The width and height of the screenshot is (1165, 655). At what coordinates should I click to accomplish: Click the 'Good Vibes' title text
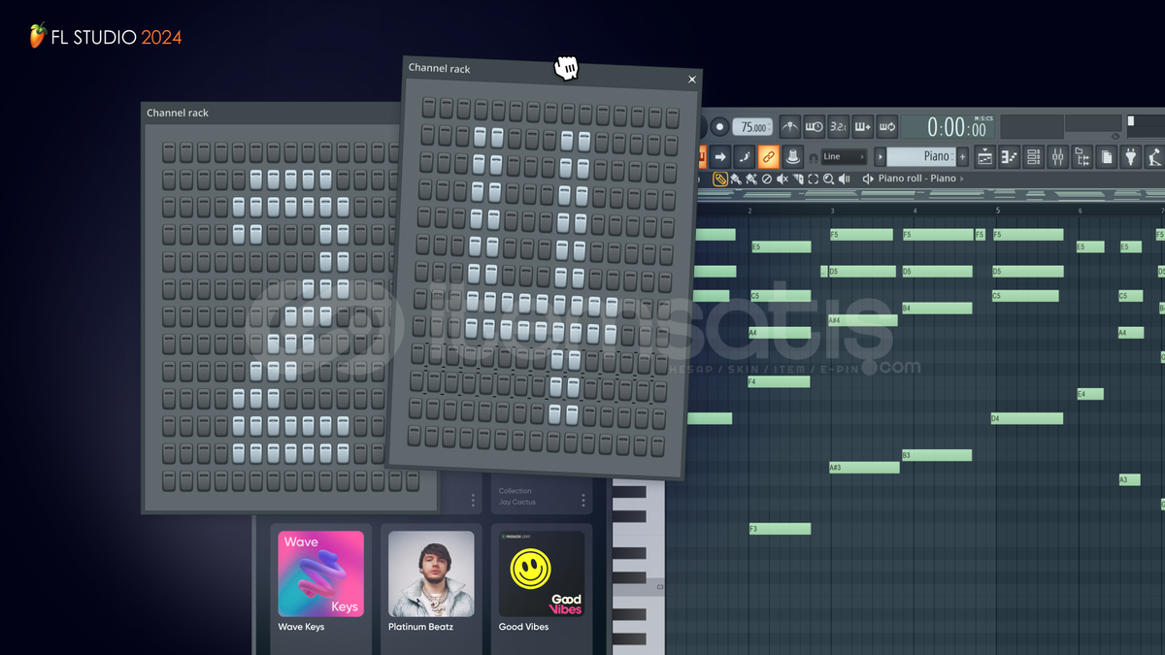(523, 627)
